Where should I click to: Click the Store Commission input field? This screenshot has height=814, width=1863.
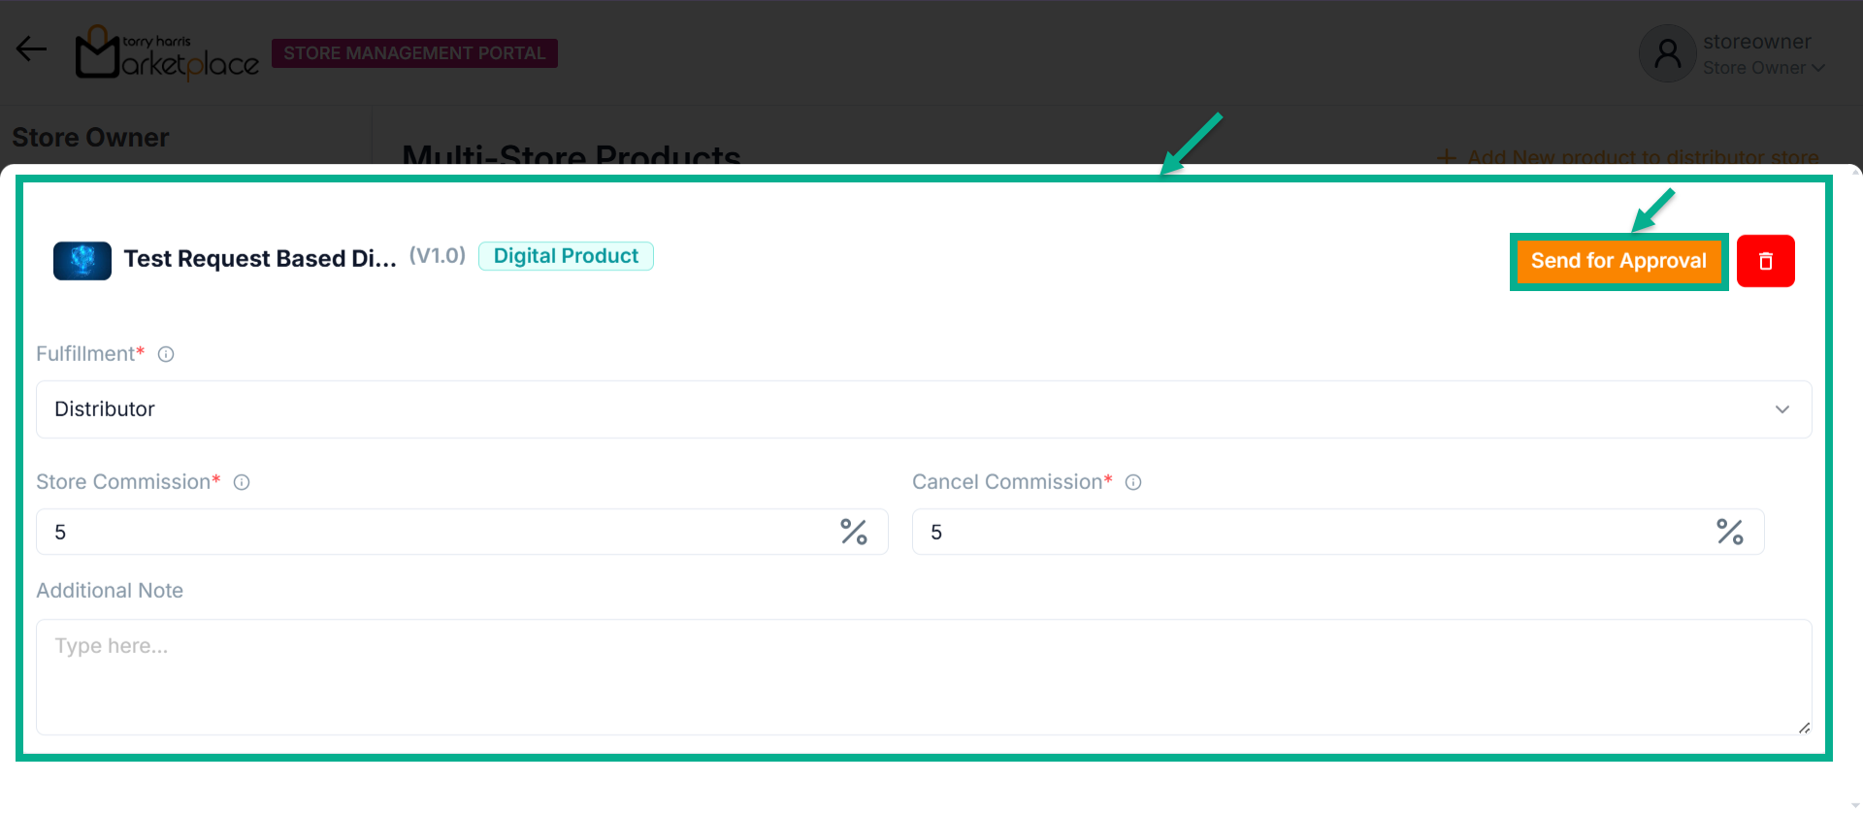coord(437,532)
